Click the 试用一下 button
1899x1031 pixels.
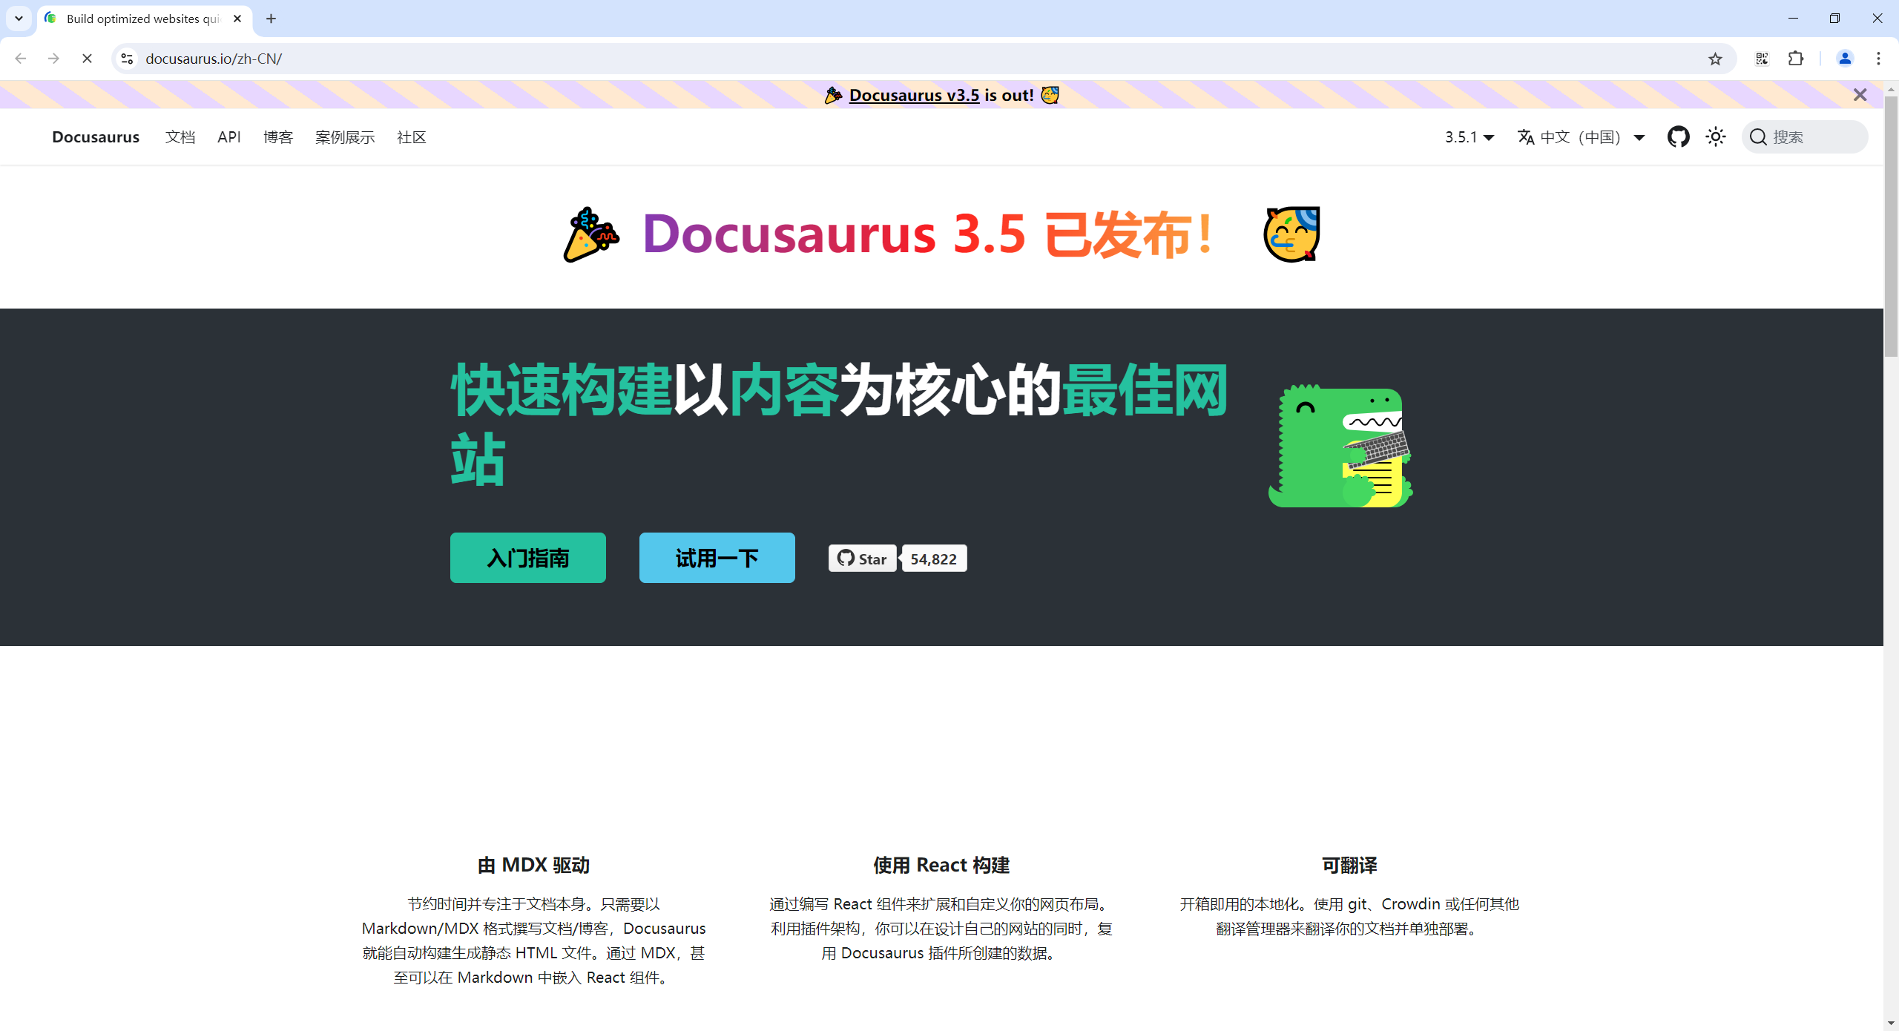click(x=717, y=558)
